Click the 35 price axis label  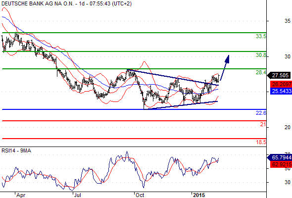click(x=288, y=21)
